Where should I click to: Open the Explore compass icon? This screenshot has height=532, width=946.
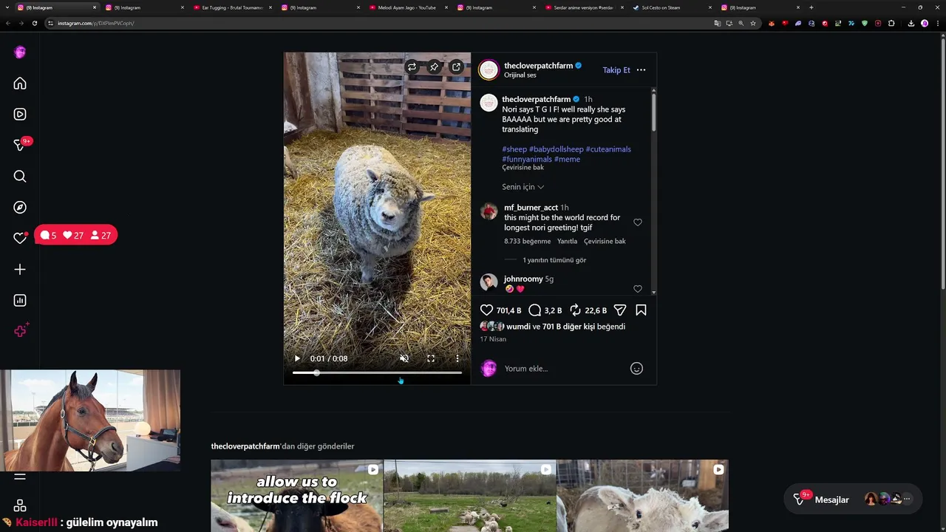tap(20, 208)
